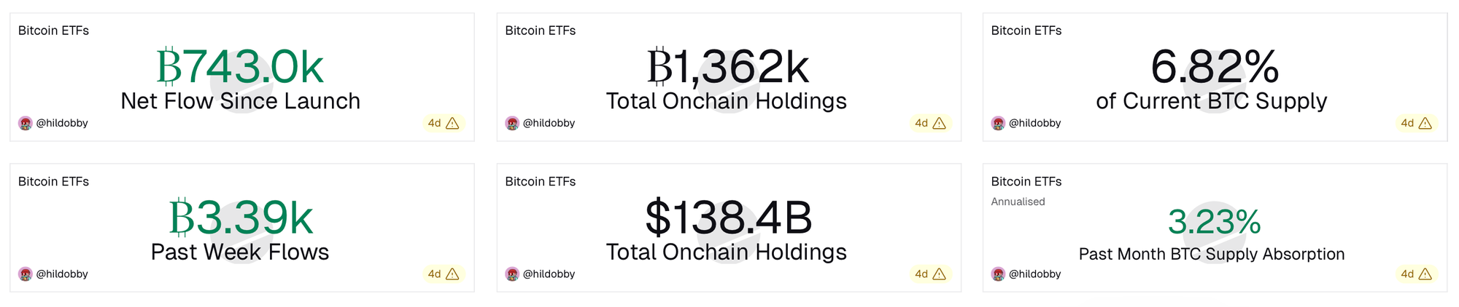Click hildobby avatar on Past Week Flows card

[26, 274]
